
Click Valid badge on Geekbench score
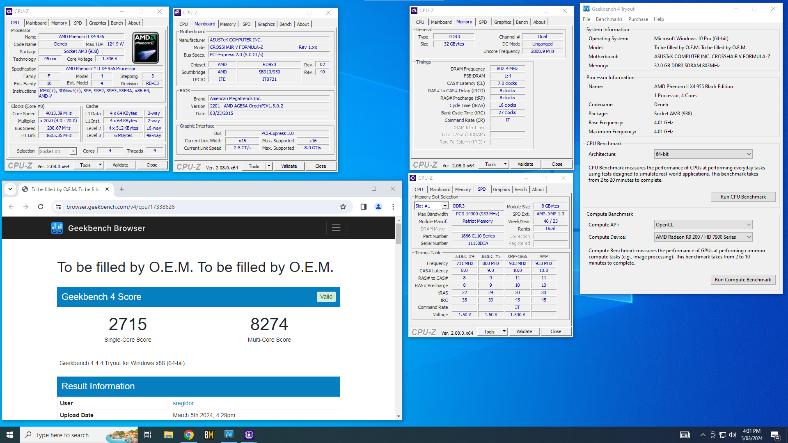326,297
